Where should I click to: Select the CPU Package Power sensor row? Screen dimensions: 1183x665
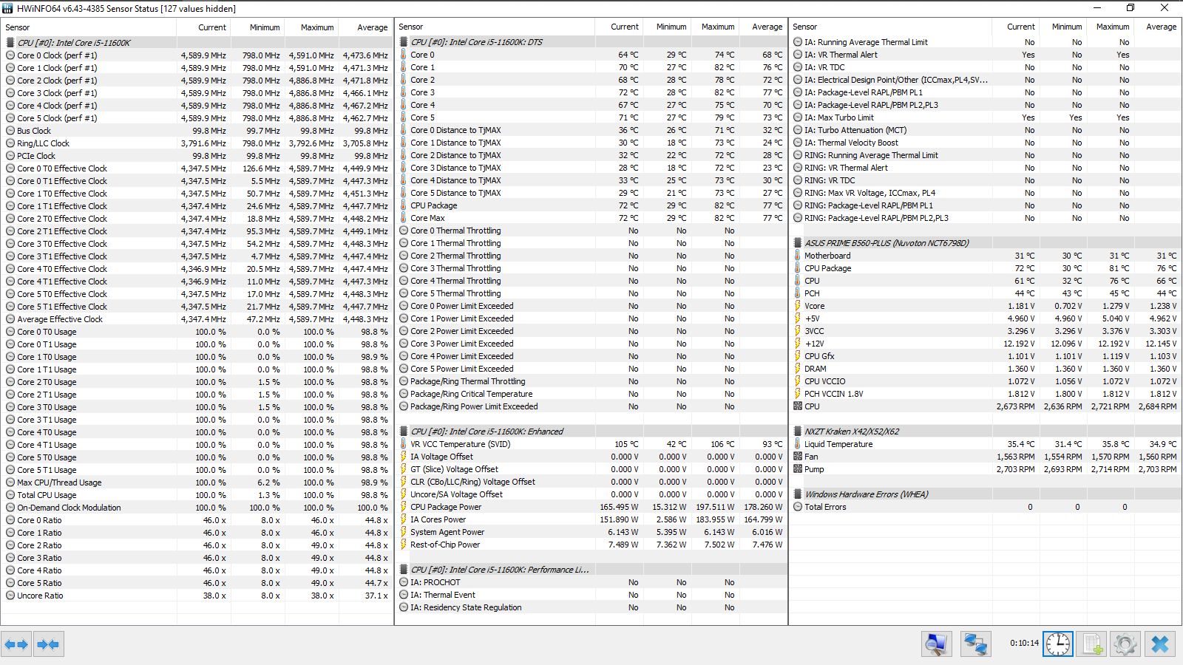pyautogui.click(x=591, y=507)
